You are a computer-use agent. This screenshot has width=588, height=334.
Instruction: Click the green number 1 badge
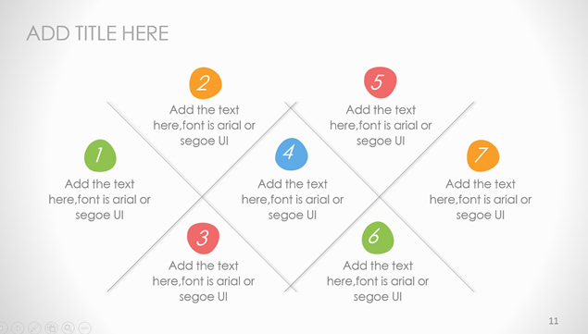tap(100, 155)
